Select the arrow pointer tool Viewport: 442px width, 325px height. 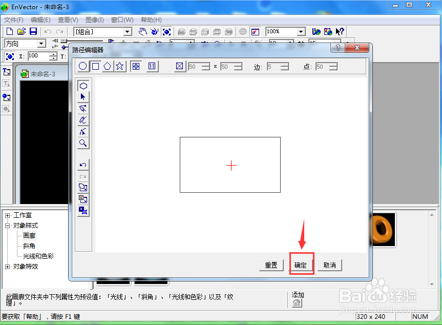pyautogui.click(x=83, y=97)
